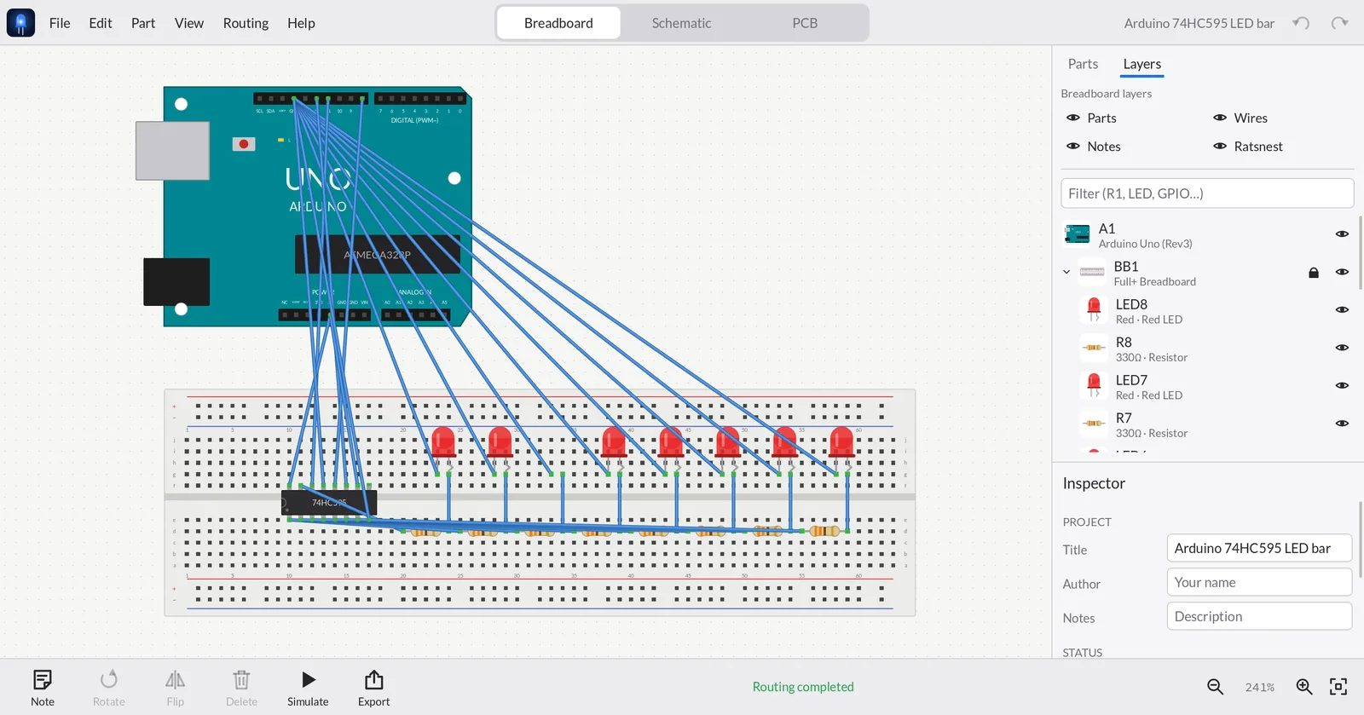The image size is (1364, 715).
Task: Select the R7 resistor icon
Action: coord(1094,424)
